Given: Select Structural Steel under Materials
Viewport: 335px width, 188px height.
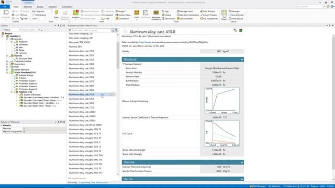Looking at the screenshot, I should 26,58.
